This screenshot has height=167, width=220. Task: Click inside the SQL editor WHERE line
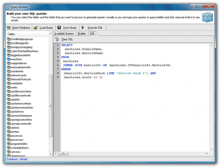[x=66, y=69]
